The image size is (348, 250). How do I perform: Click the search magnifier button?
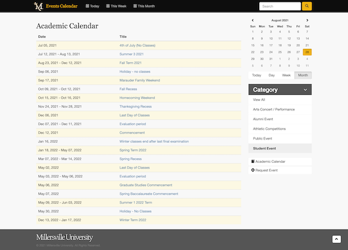(307, 6)
